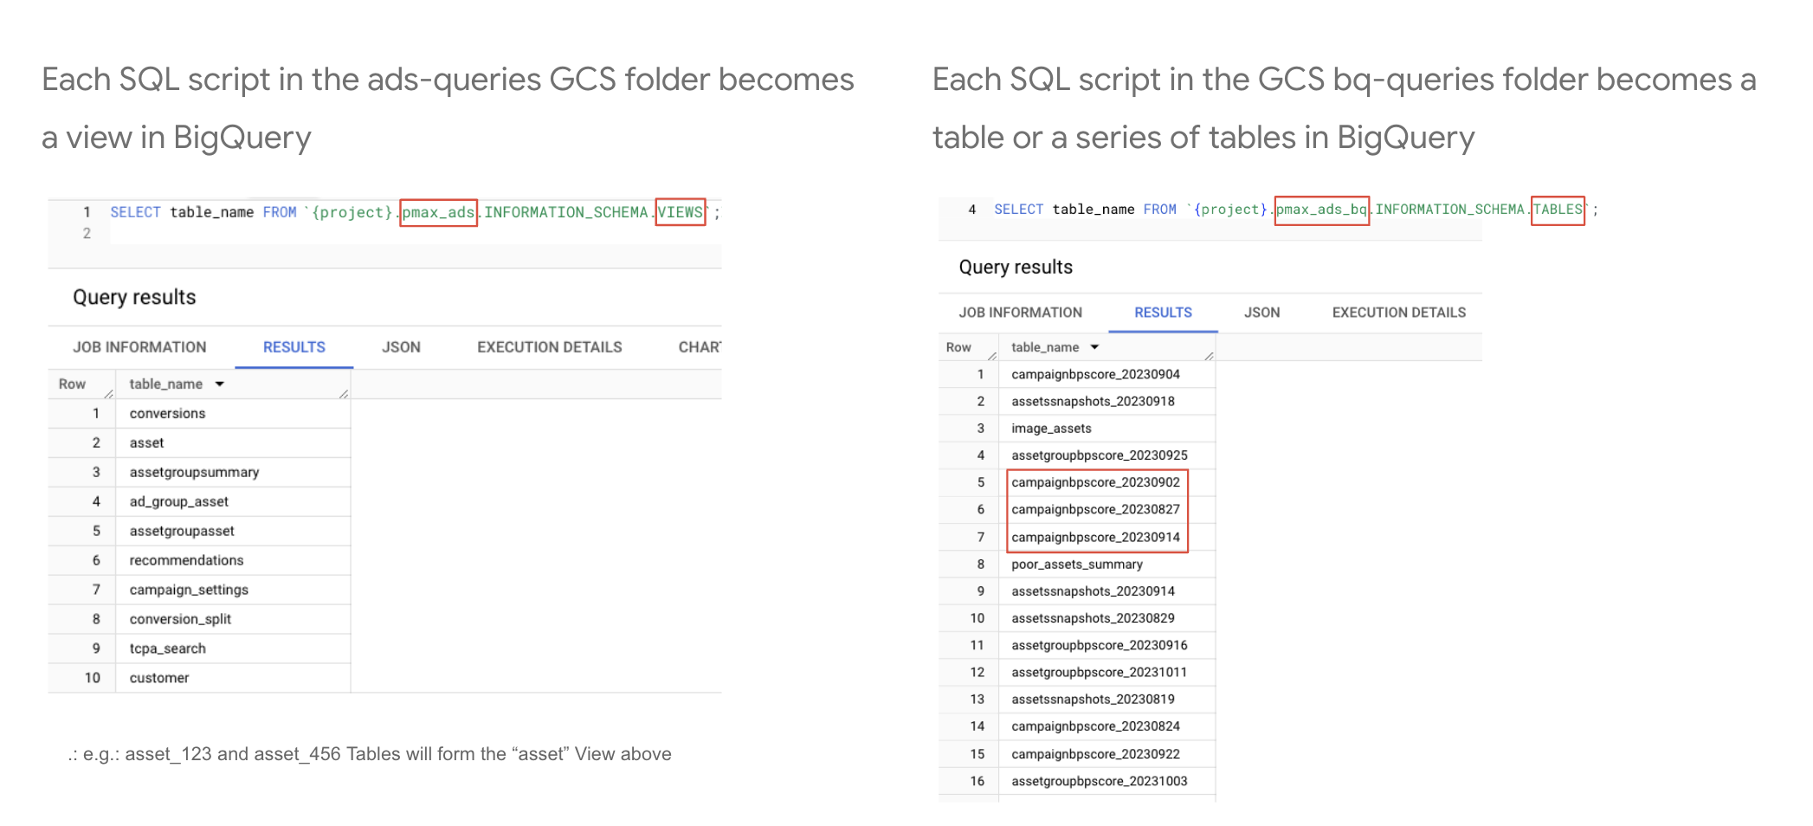Click pmax_ads_bq dataset name in right query
The width and height of the screenshot is (1813, 826).
(x=1322, y=210)
